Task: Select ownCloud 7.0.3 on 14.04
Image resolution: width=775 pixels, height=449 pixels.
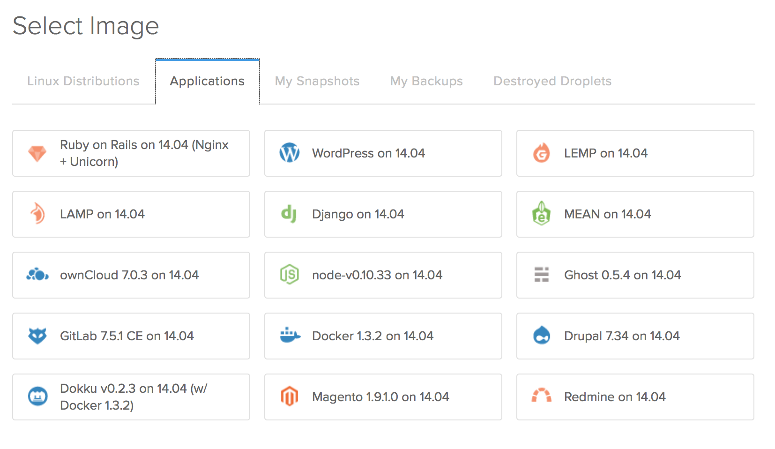Action: tap(131, 275)
